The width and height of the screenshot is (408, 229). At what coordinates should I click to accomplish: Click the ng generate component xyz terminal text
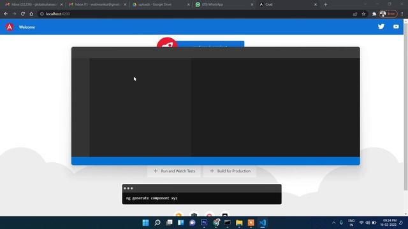tap(152, 198)
